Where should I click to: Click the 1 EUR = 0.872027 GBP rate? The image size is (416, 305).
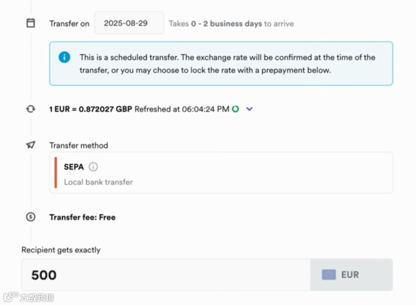(91, 109)
